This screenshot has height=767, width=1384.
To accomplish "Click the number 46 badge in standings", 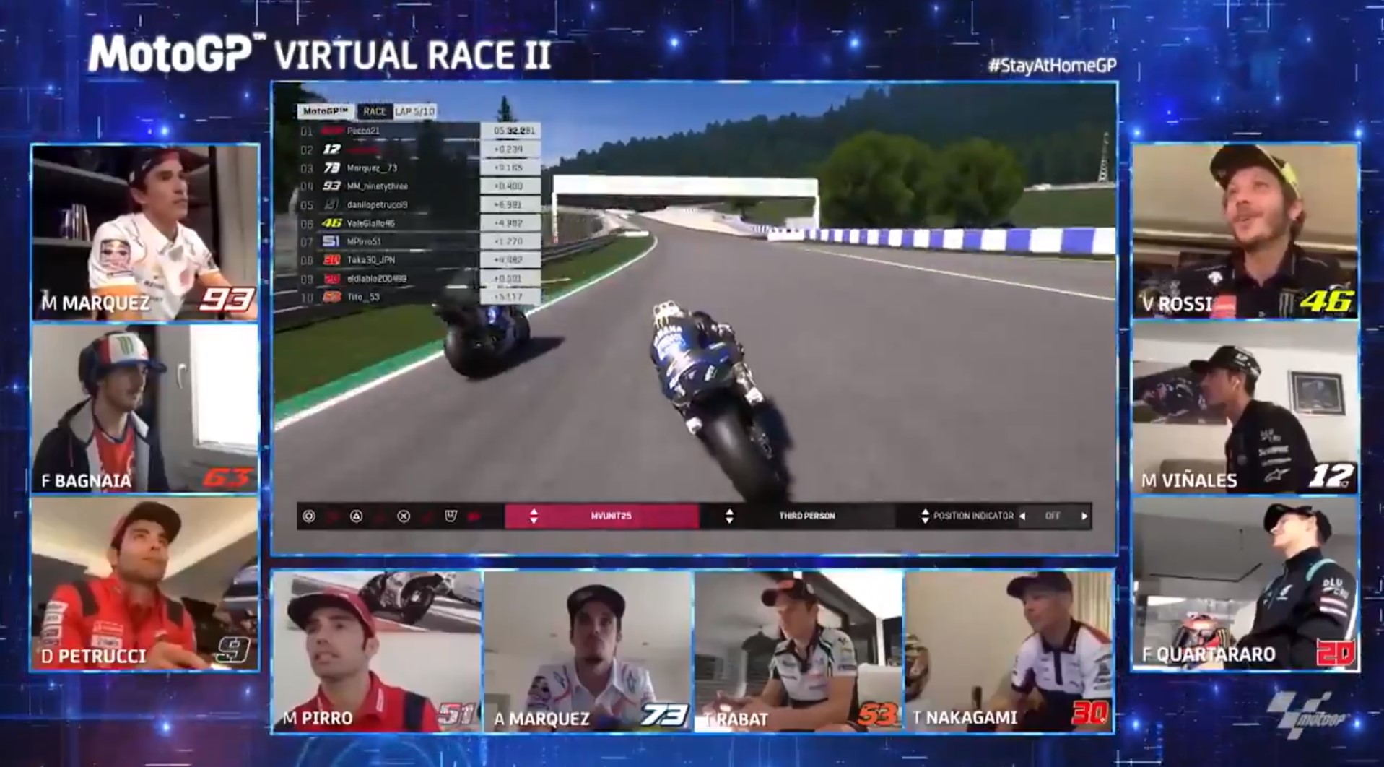I will pyautogui.click(x=331, y=223).
